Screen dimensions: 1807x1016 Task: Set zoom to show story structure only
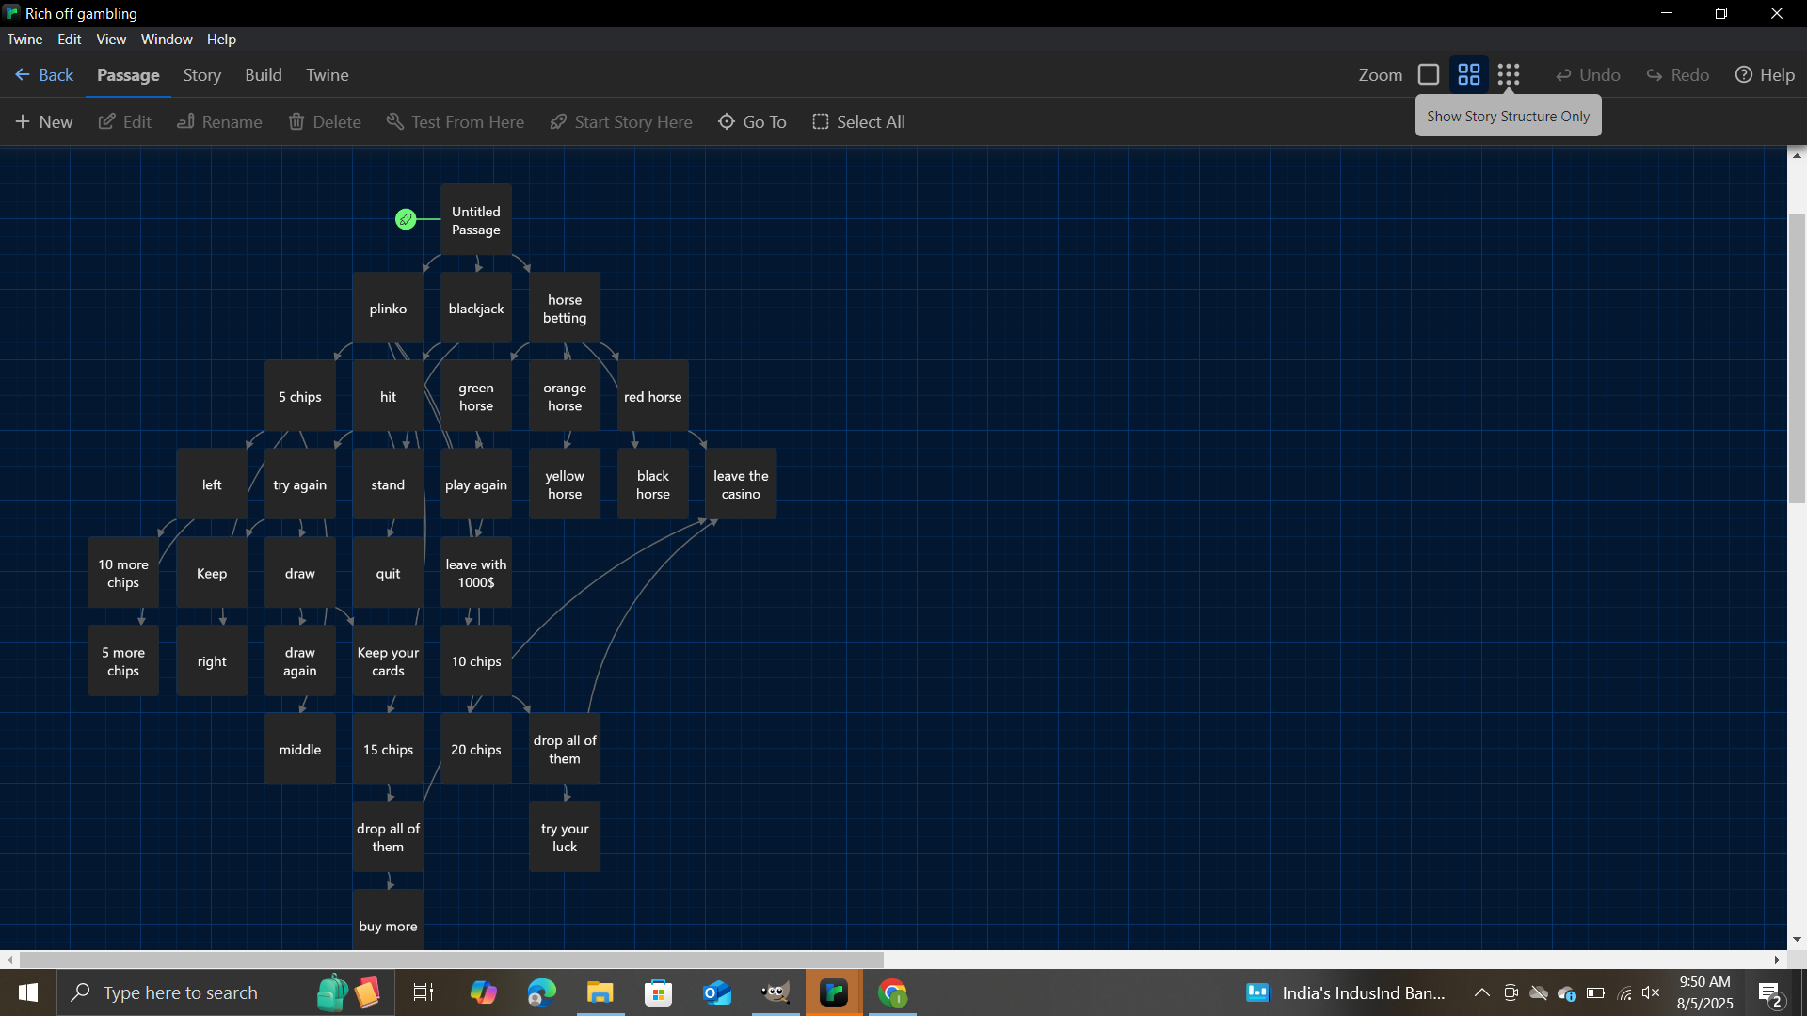1509,74
